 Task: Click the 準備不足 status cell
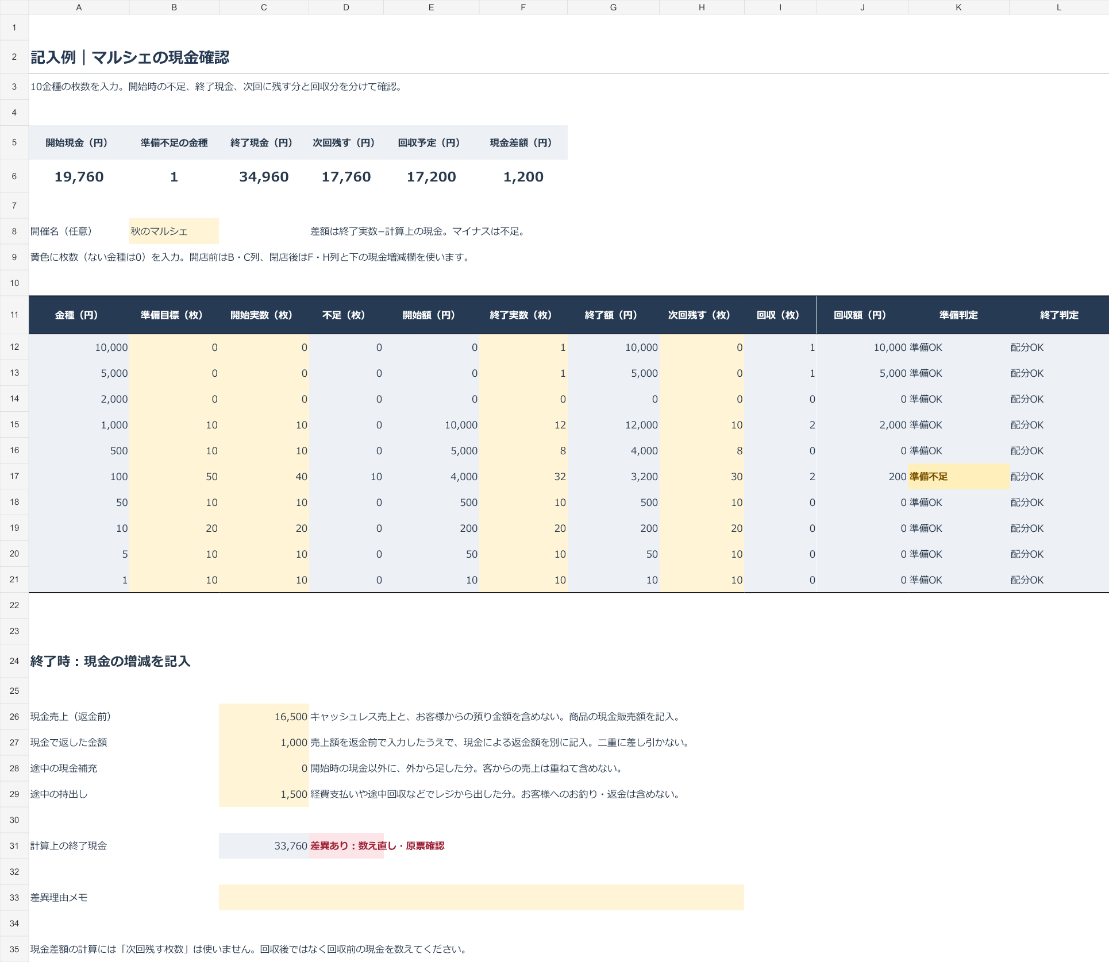click(958, 477)
